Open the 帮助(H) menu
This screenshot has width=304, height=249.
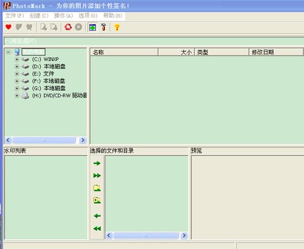[x=112, y=15]
